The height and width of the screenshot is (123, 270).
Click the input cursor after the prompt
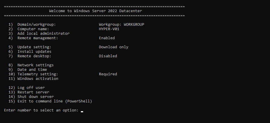coord(82,111)
